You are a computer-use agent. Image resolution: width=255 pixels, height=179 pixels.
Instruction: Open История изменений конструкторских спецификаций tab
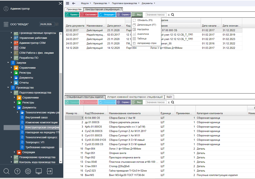pyautogui.click(x=135, y=97)
